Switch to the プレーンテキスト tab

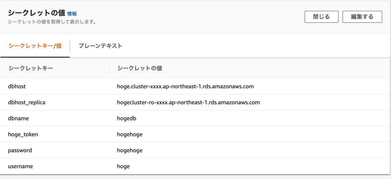(100, 46)
